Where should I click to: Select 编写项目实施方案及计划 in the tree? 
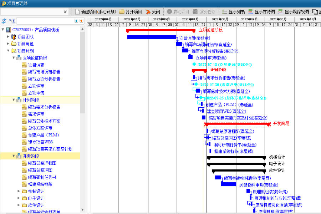click(50, 149)
